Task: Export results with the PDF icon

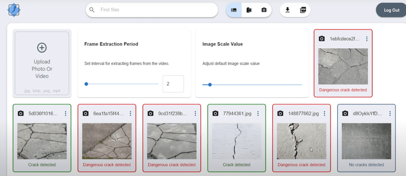Action: tap(303, 10)
